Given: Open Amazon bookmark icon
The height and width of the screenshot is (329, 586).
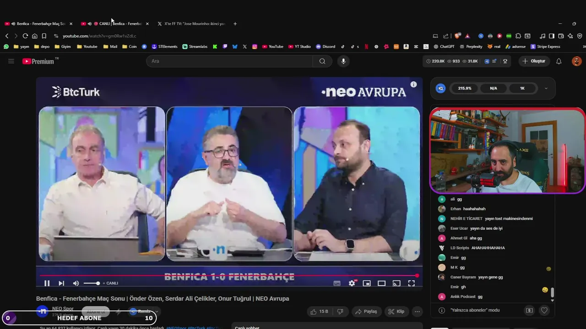Looking at the screenshot, I should pyautogui.click(x=406, y=47).
